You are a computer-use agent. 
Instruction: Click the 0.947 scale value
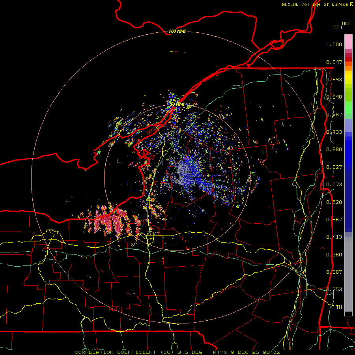(x=334, y=62)
